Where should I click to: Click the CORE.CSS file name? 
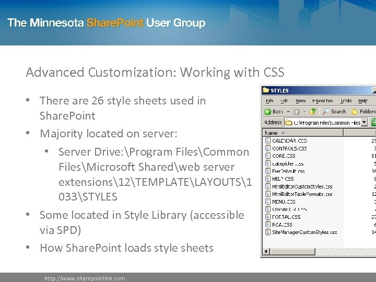(x=284, y=156)
